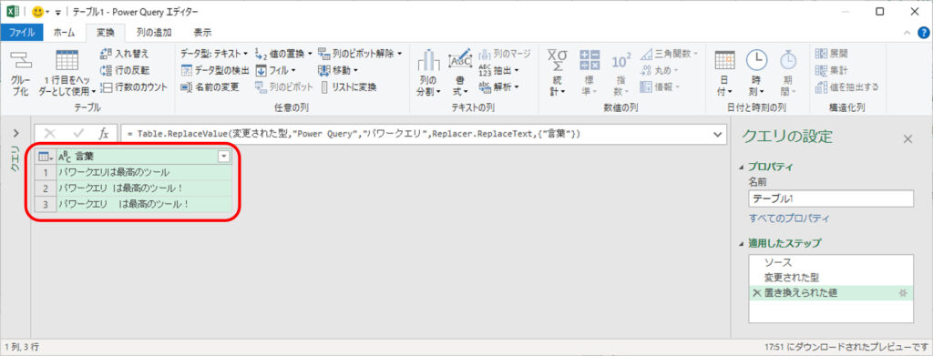
Task: Collapse the プロパティ section
Action: point(742,167)
